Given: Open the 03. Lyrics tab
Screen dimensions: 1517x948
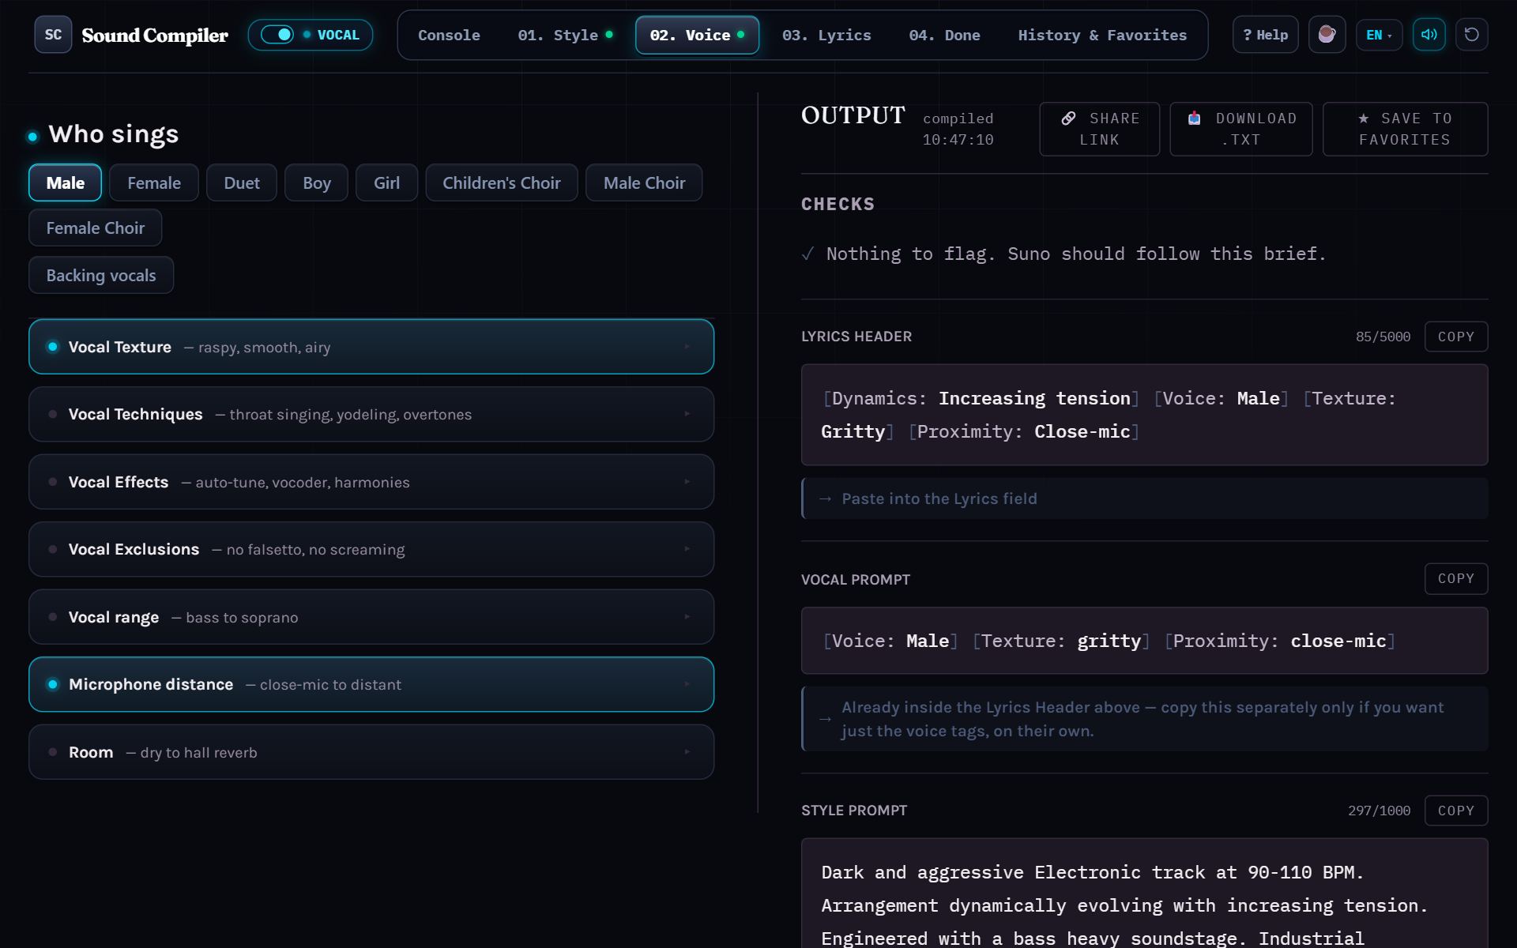Looking at the screenshot, I should 826,35.
